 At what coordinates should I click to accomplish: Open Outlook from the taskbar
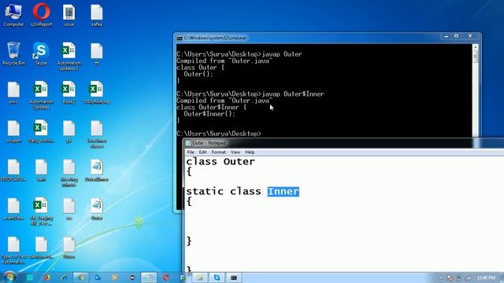point(98,277)
